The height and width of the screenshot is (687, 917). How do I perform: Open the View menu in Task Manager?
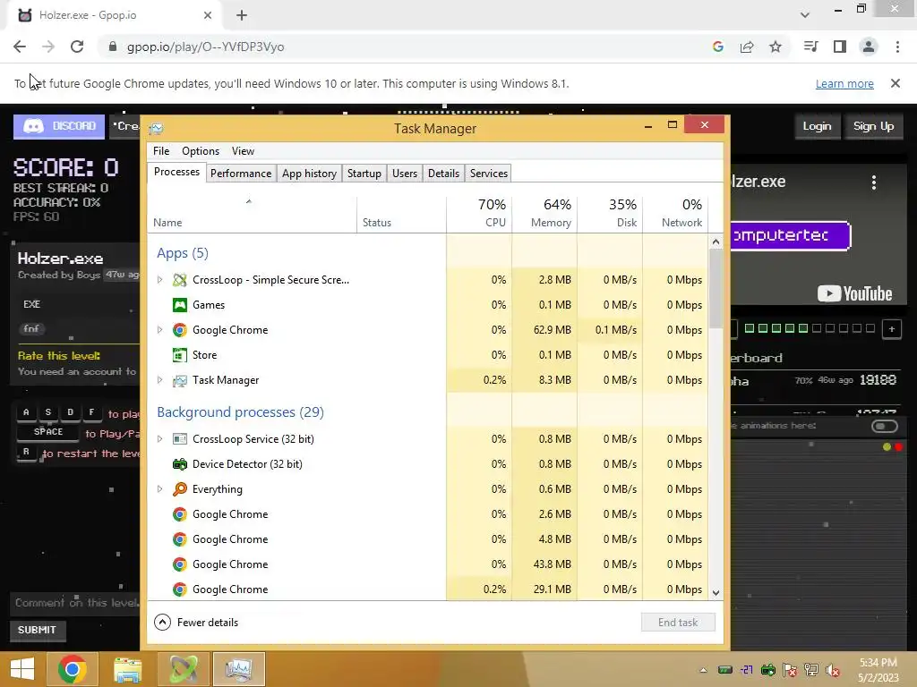point(243,151)
